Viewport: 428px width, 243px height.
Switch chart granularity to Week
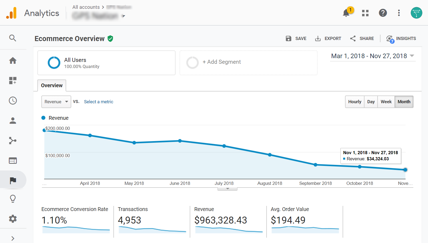386,102
